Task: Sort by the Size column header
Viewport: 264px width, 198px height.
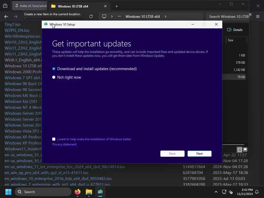Action: (x=236, y=40)
